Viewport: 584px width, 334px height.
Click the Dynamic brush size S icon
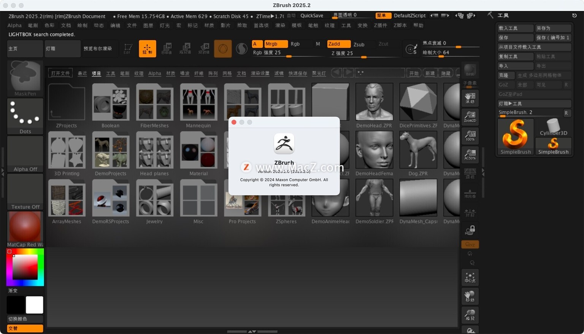(411, 49)
